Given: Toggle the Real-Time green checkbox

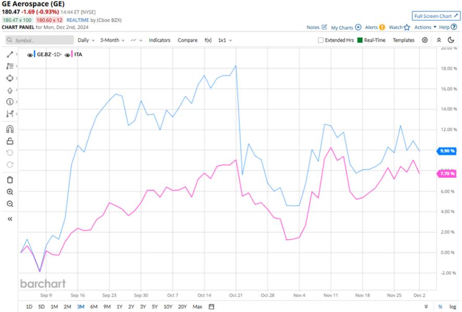Looking at the screenshot, I should click(360, 40).
